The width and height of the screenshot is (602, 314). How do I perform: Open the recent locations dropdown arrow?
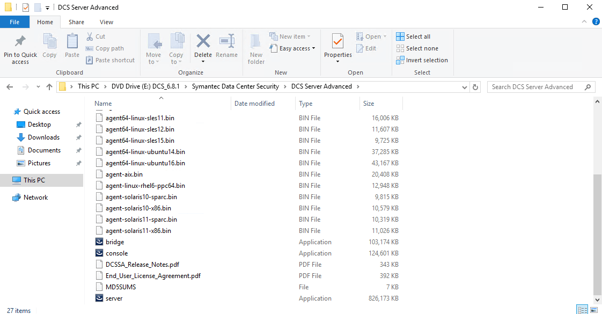click(38, 87)
